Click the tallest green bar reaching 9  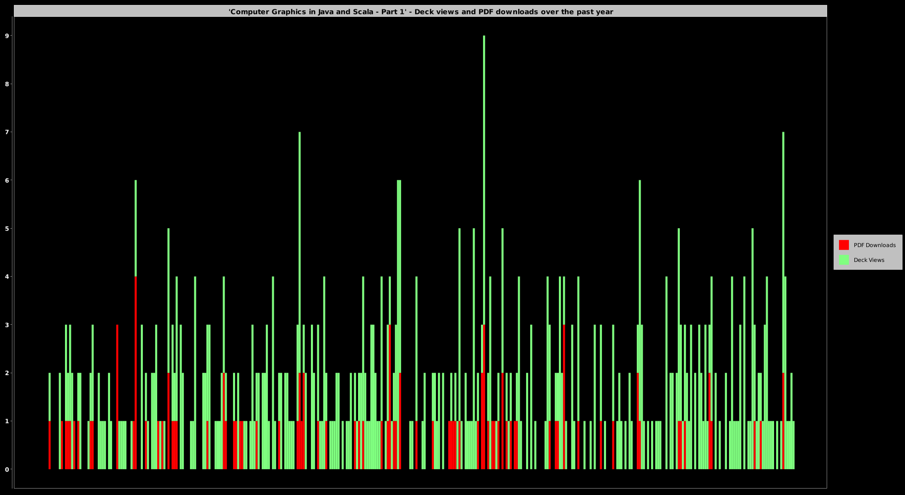[484, 180]
